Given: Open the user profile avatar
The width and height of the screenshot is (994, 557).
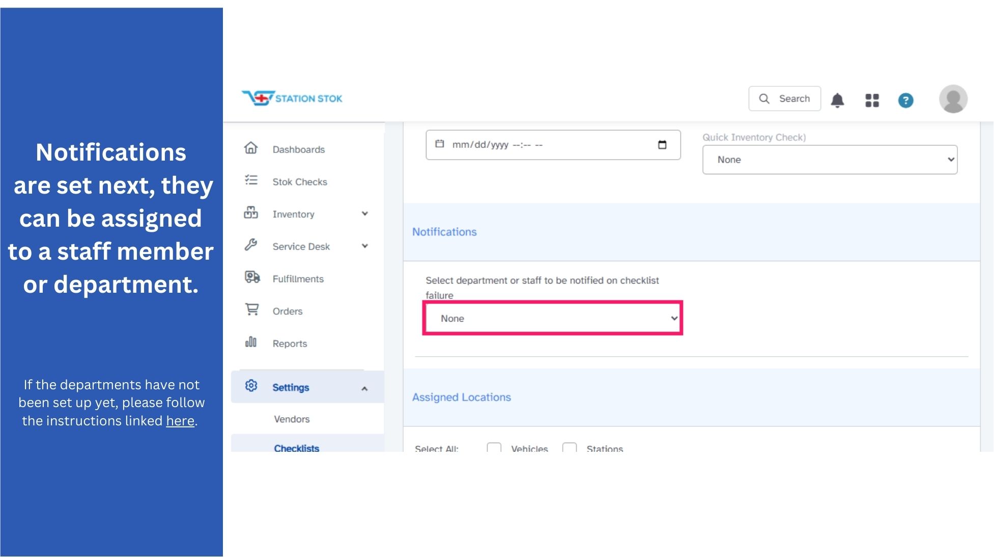Looking at the screenshot, I should point(953,99).
